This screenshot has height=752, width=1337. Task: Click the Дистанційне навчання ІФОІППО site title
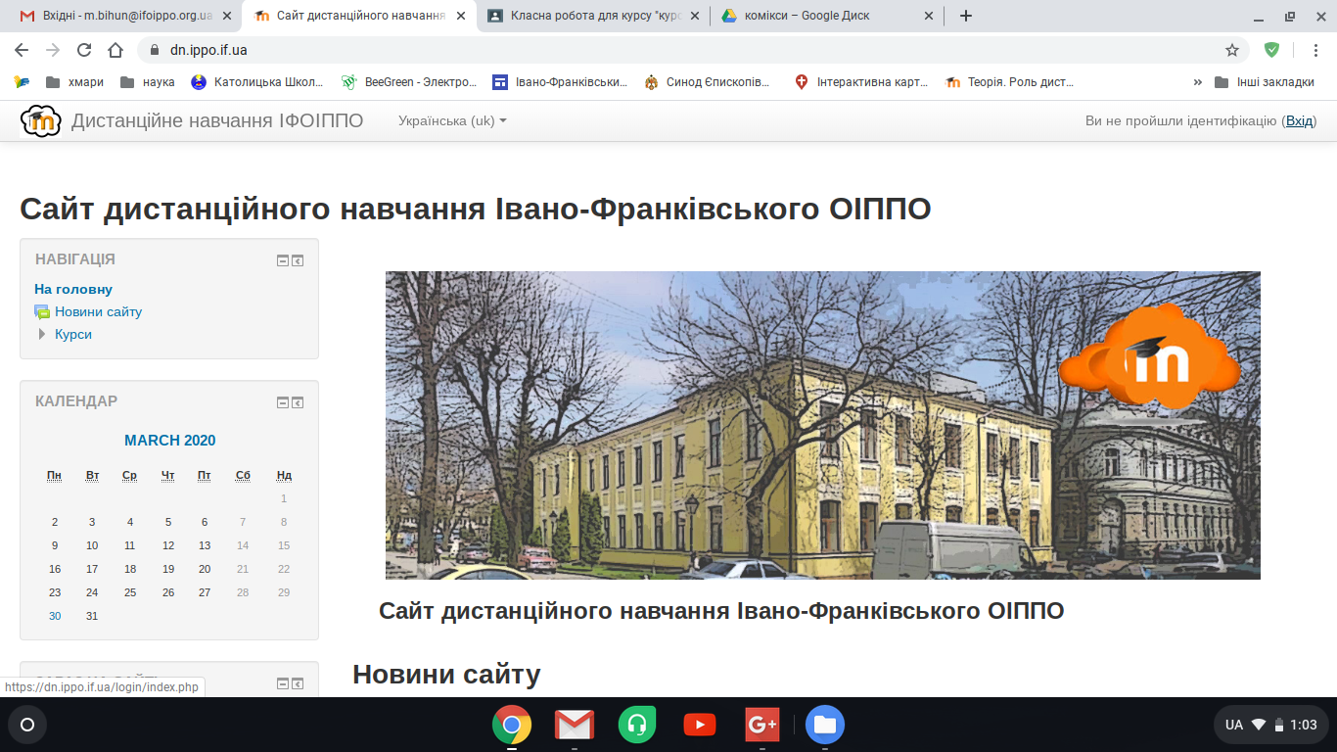[217, 120]
